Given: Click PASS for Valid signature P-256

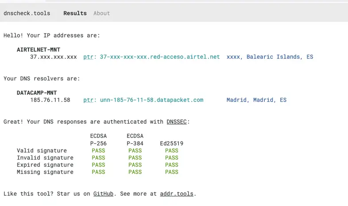Looking at the screenshot, I should point(98,151).
